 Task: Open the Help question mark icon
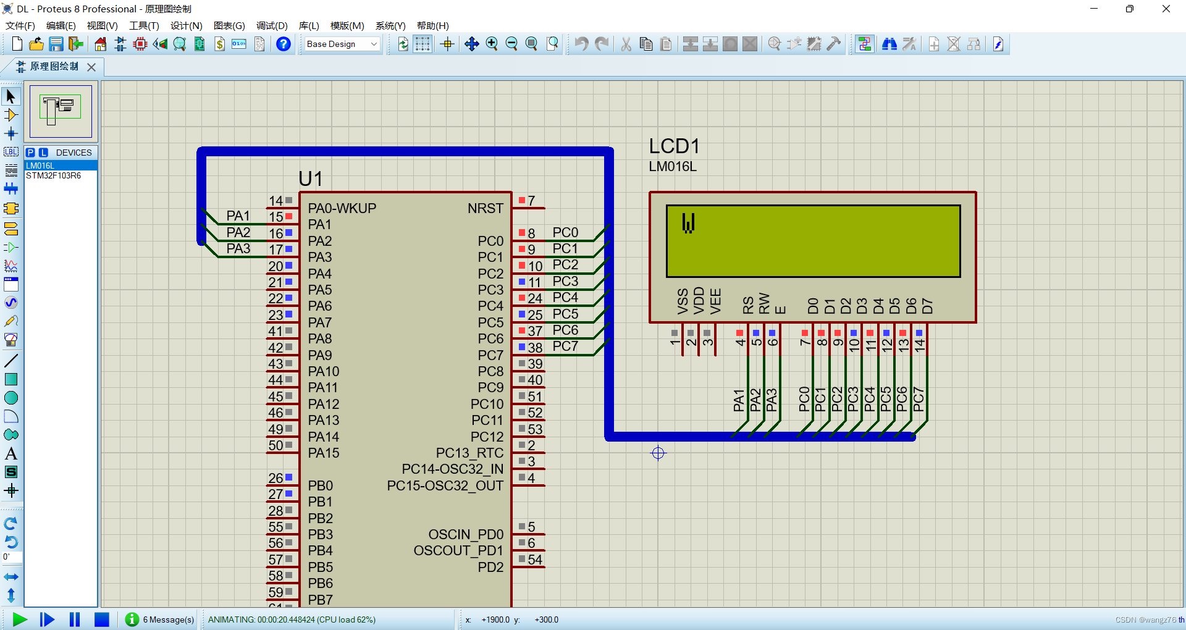point(283,44)
